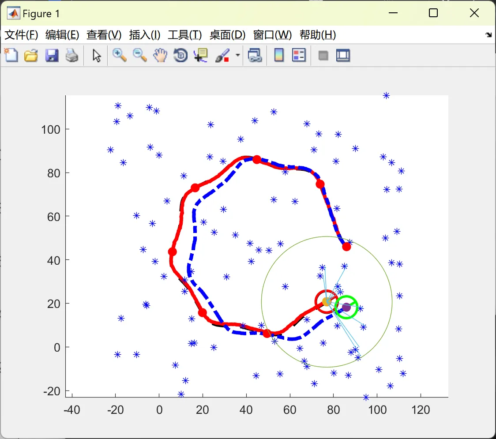
Task: Open file with the folder icon
Action: pos(31,55)
